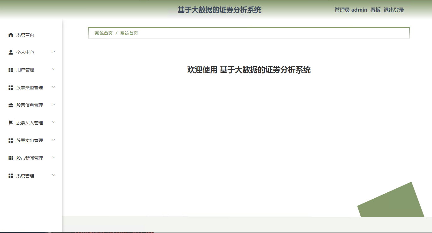The height and width of the screenshot is (233, 432).
Task: Click the 管理员 admin user label
Action: (351, 10)
